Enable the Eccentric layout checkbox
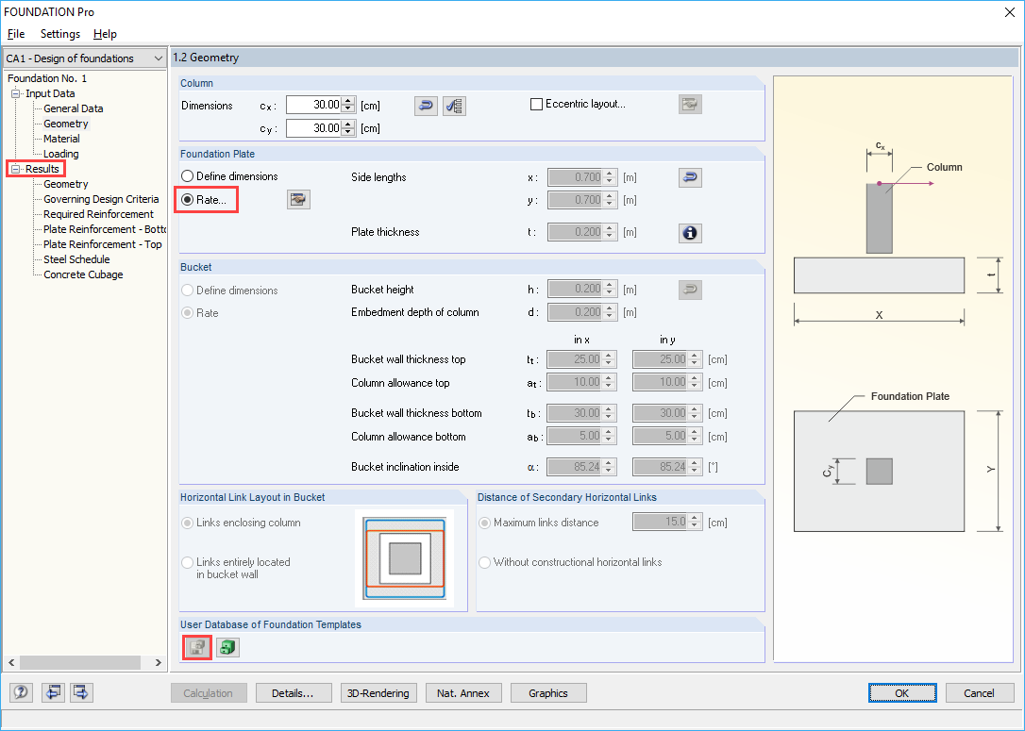Image resolution: width=1025 pixels, height=731 pixels. pos(537,105)
